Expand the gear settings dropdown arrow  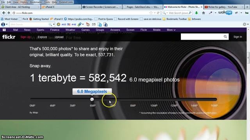248,24
